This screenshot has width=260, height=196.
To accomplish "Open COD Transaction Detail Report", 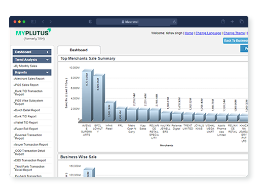I will pyautogui.click(x=30, y=152).
